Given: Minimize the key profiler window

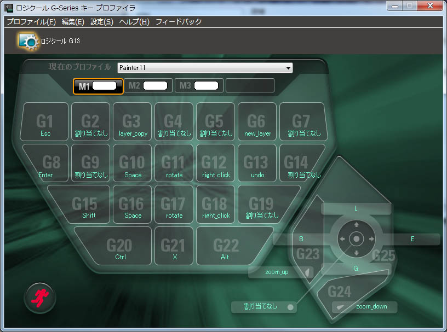Looking at the screenshot, I should (x=395, y=6).
